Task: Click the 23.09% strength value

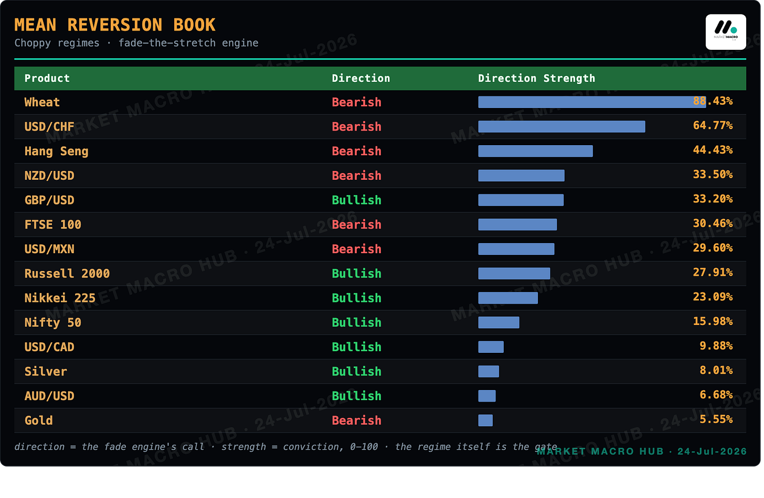Action: tap(713, 297)
